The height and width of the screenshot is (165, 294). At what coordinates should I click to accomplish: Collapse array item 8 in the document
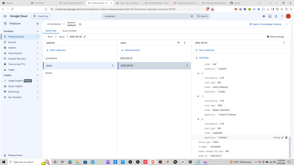coord(198,119)
